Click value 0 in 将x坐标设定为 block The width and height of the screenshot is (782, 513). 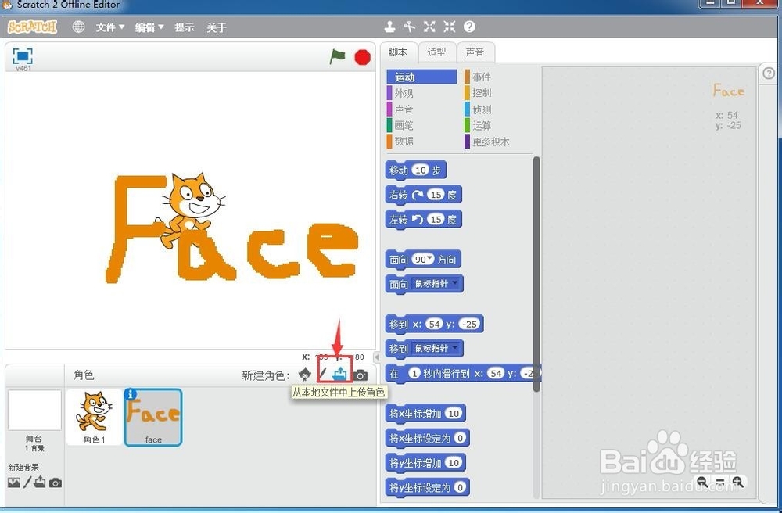point(460,438)
